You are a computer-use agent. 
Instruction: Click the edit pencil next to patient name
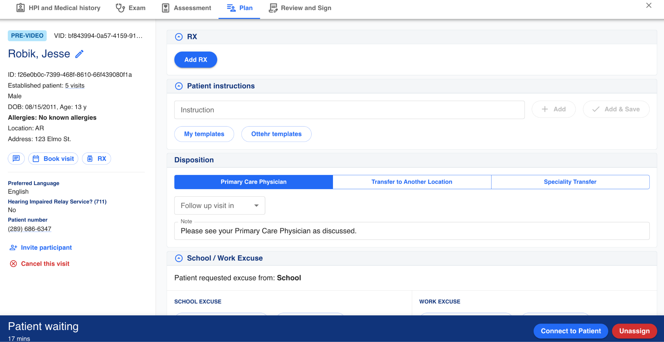(x=79, y=54)
